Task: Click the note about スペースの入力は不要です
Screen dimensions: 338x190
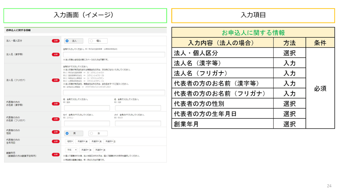Action: 86,60
